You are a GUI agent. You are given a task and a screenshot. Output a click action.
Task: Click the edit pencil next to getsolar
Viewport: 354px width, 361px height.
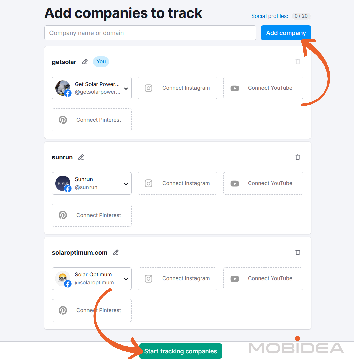tap(84, 62)
